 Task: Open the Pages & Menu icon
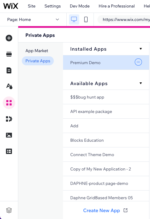pyautogui.click(x=9, y=70)
